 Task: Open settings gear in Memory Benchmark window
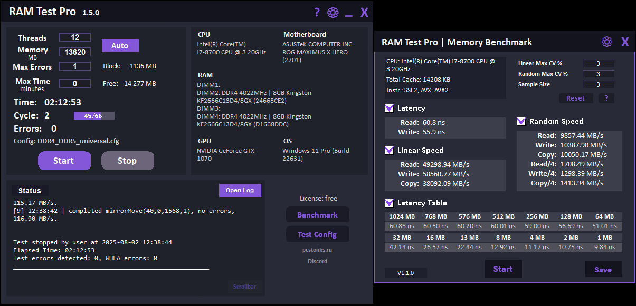pos(607,42)
